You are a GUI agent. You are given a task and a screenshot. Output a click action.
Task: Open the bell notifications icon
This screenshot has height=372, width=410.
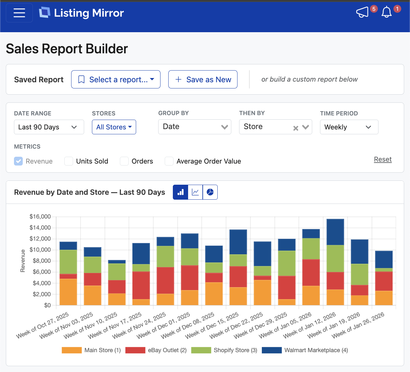click(x=386, y=13)
